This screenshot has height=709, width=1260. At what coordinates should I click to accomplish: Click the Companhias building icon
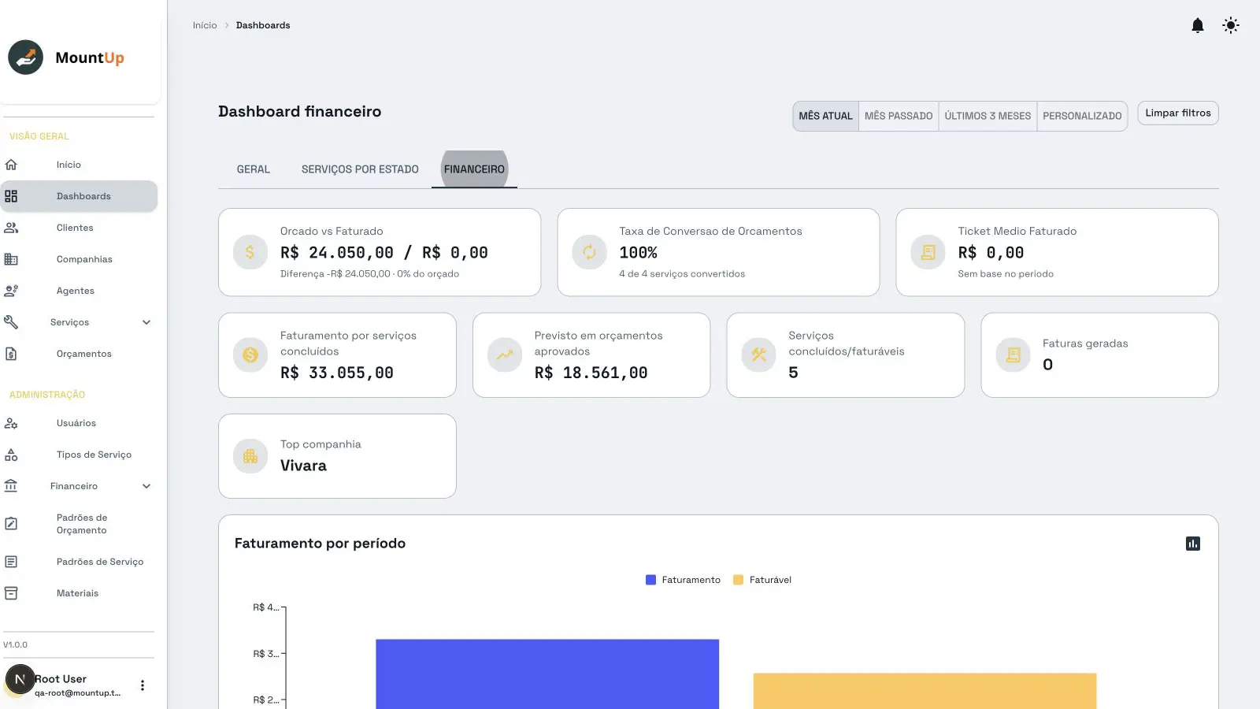11,259
